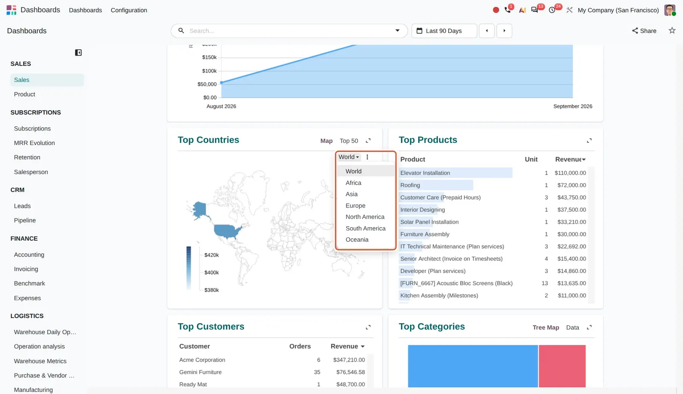Expand the Top Categories chart fullscreen
Viewport: 683px width, 394px height.
589,327
